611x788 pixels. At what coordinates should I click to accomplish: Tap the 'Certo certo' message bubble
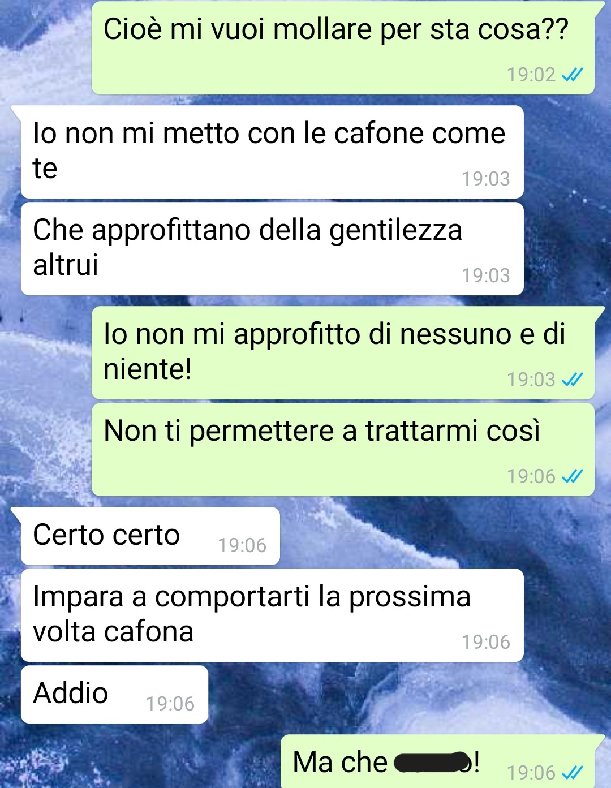[150, 536]
